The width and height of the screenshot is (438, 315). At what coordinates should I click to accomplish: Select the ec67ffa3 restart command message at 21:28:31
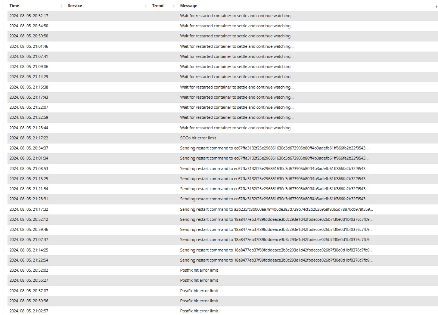point(274,199)
